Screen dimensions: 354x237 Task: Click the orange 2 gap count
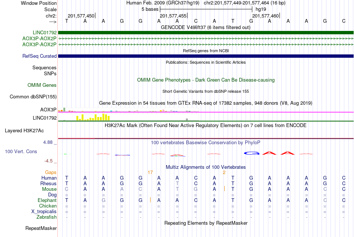tap(224, 173)
